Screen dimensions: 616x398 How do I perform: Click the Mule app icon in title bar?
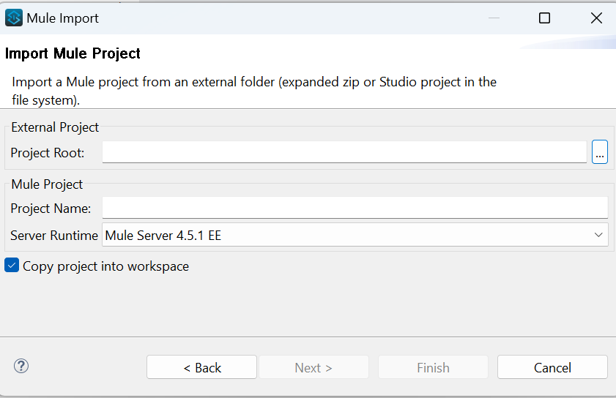(14, 18)
